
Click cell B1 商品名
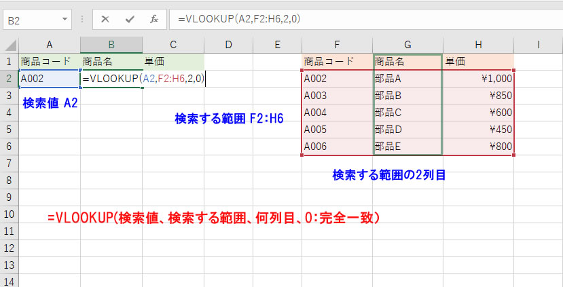[111, 61]
